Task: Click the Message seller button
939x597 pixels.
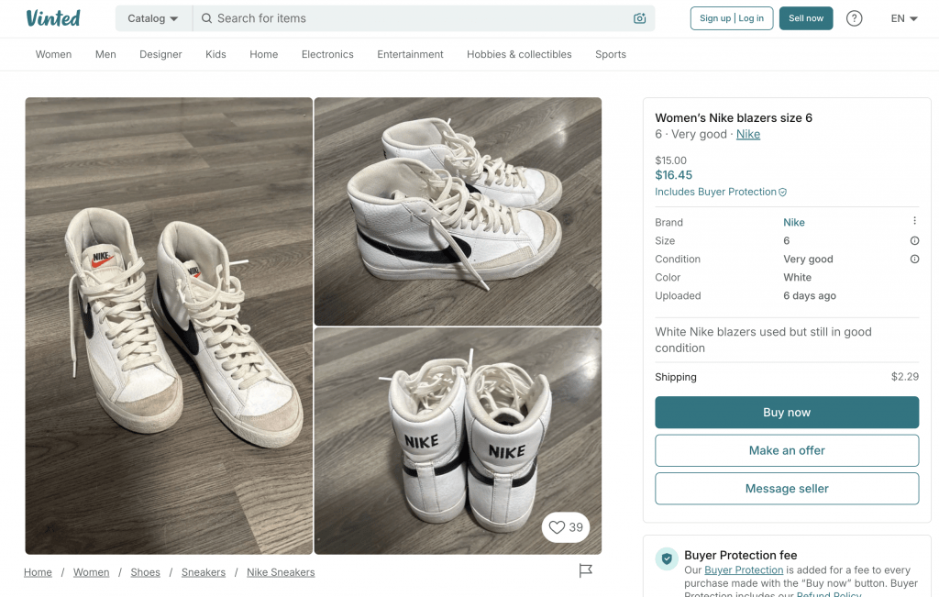Action: coord(786,489)
